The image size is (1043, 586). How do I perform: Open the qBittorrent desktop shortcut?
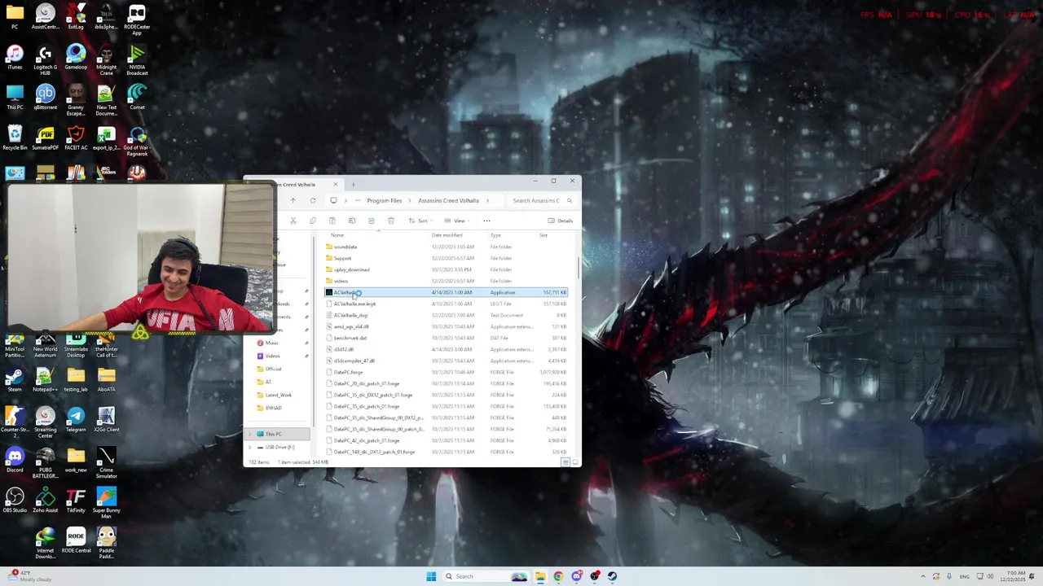click(x=46, y=98)
